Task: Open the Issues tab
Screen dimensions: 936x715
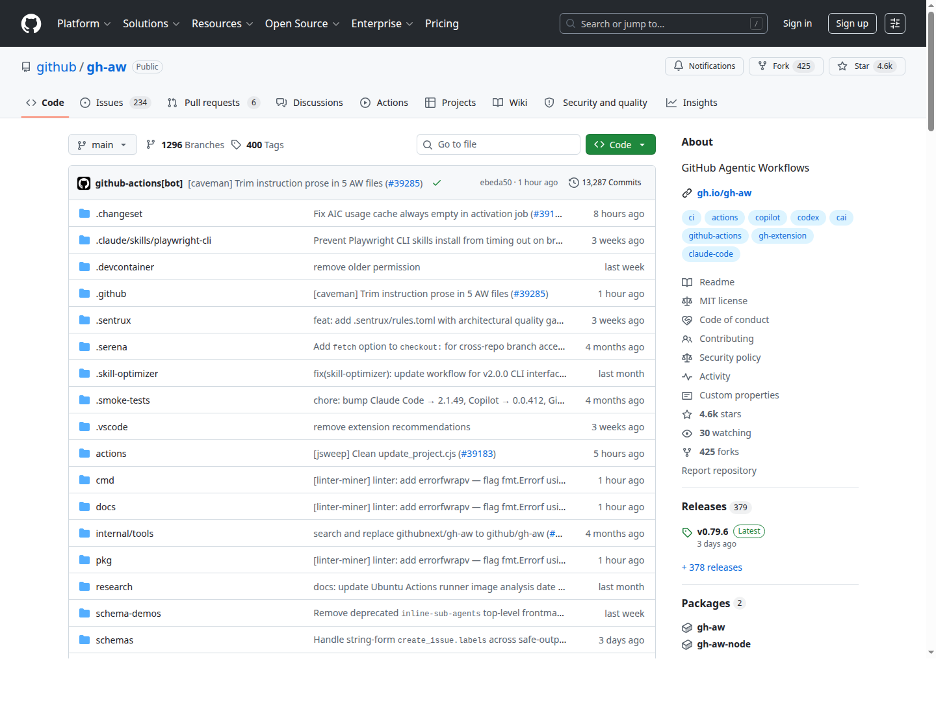Action: click(x=115, y=103)
